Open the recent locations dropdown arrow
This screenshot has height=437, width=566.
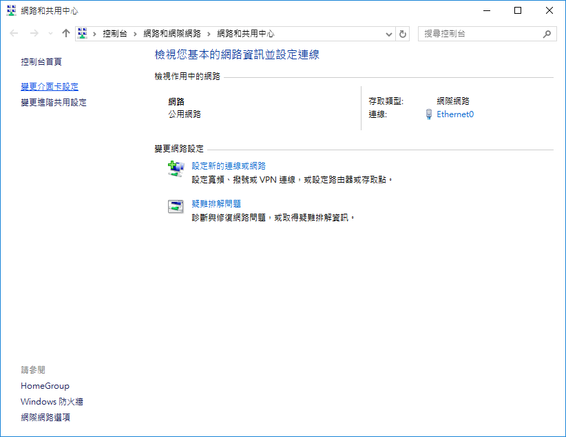point(50,34)
